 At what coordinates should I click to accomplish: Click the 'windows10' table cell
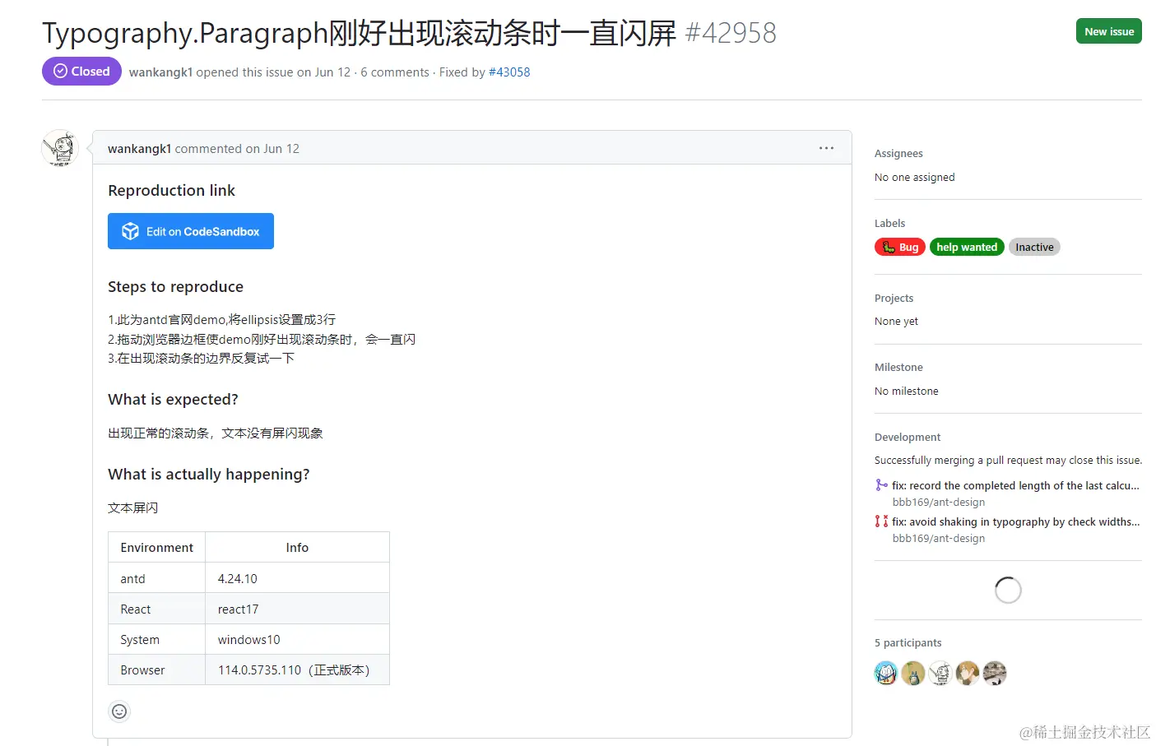pyautogui.click(x=297, y=639)
